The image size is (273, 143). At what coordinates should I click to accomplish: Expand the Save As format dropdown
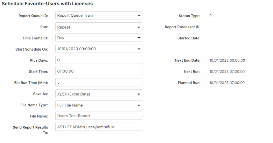click(99, 94)
